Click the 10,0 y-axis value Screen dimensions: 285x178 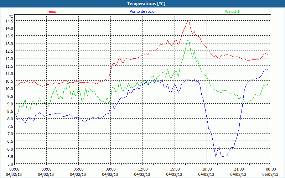[x=9, y=89]
